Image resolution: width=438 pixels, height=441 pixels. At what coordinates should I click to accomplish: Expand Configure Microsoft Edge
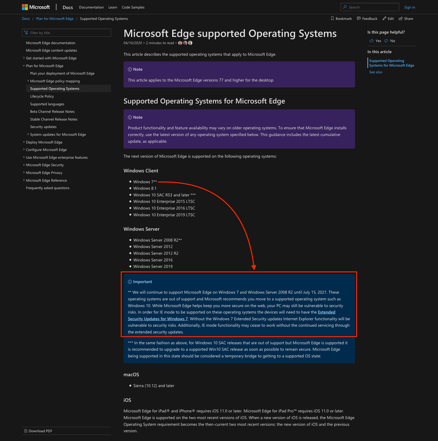click(x=24, y=149)
